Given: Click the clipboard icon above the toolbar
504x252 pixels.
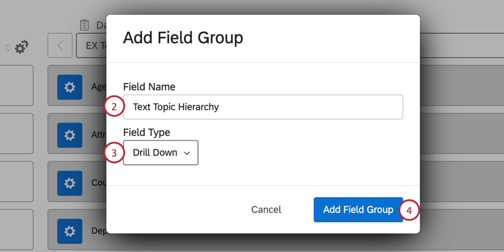Looking at the screenshot, I should 84,24.
